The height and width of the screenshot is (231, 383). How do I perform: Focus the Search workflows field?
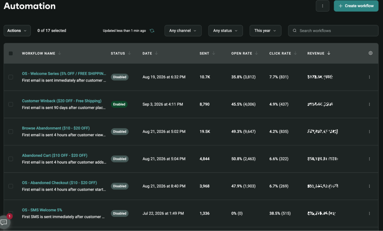tap(333, 31)
